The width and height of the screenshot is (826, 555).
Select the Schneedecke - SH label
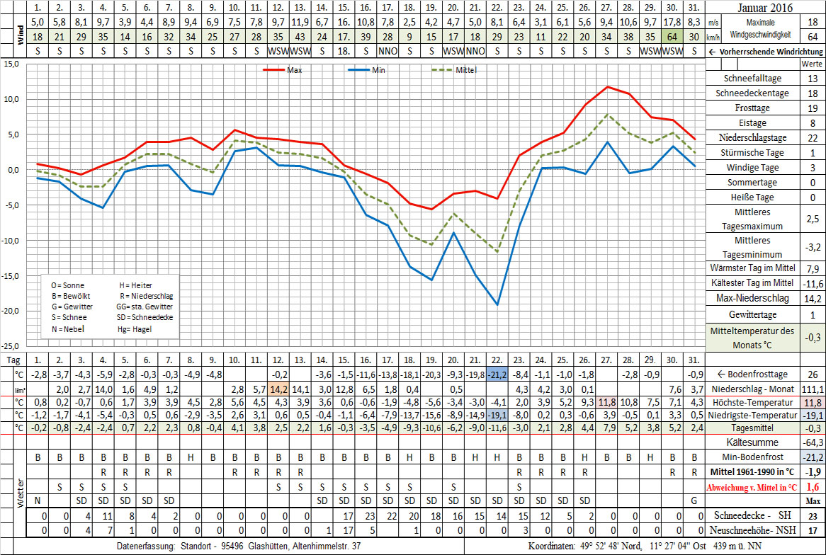coord(754,515)
